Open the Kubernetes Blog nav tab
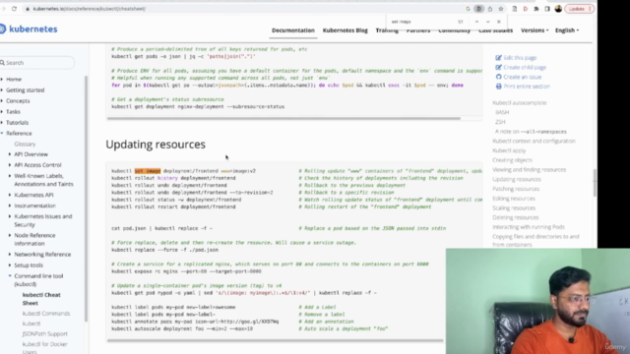The image size is (630, 354). coord(346,30)
